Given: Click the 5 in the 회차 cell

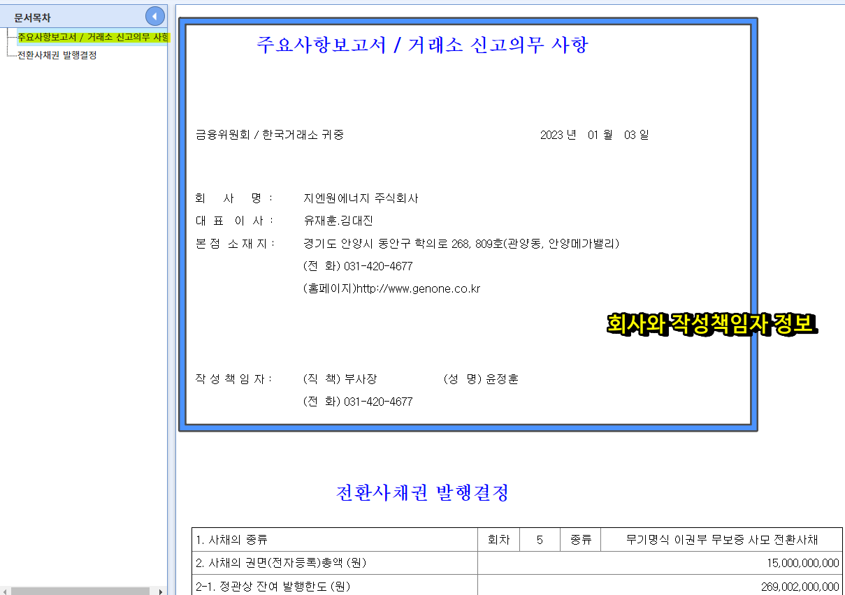Looking at the screenshot, I should pos(540,538).
